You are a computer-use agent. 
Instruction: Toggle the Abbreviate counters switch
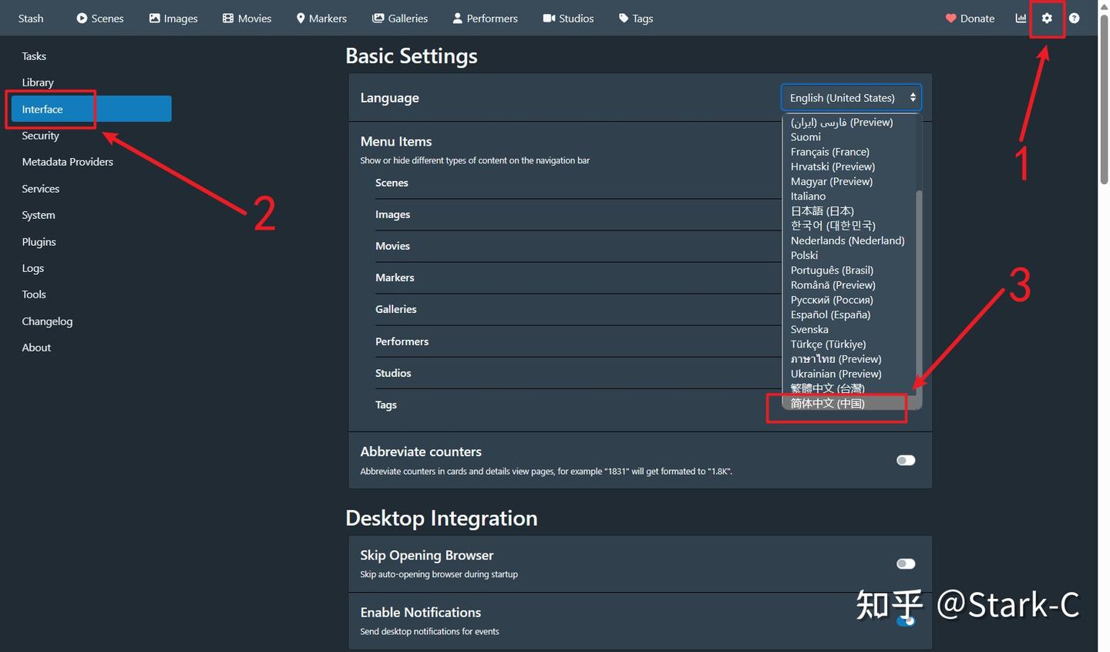tap(906, 460)
